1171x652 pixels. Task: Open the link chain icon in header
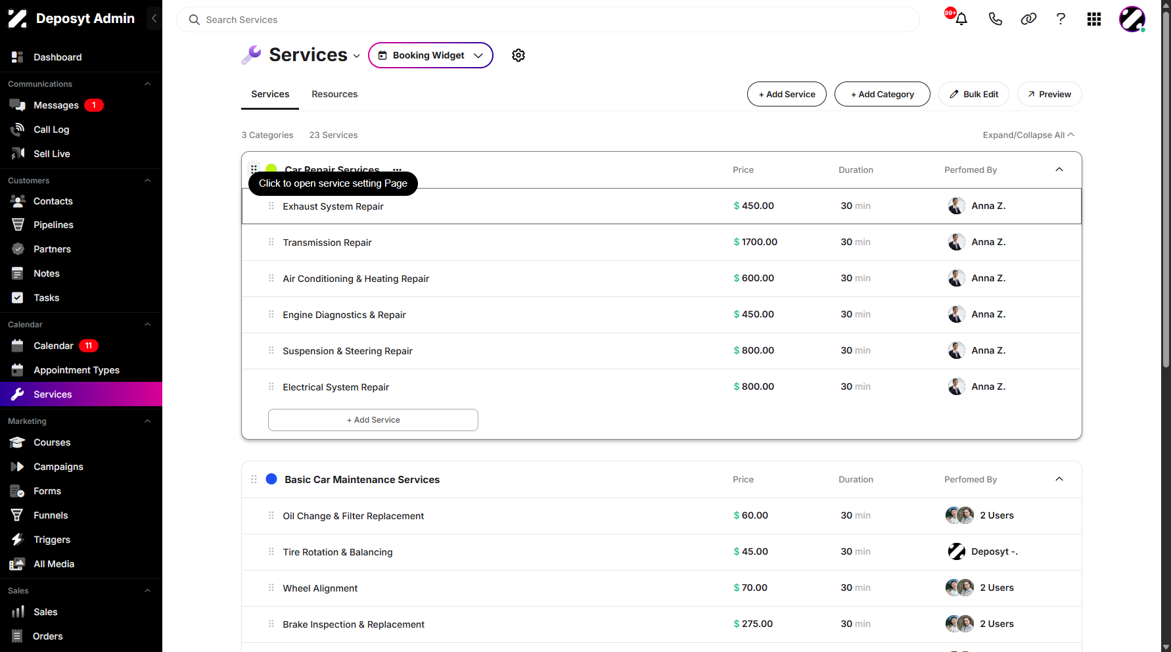point(1028,19)
